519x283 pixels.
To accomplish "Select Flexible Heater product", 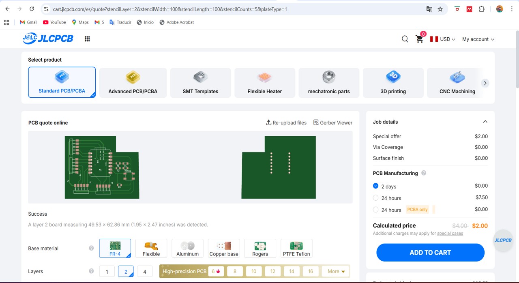I will point(265,83).
